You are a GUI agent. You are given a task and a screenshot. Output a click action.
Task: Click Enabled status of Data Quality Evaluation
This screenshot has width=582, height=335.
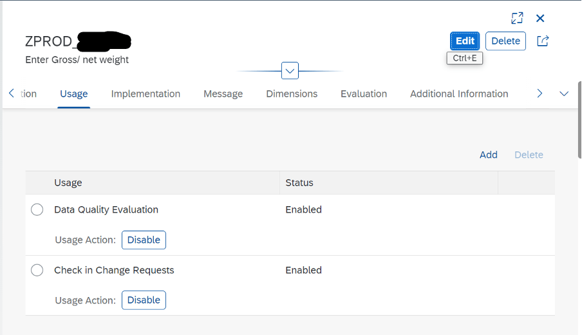point(304,209)
